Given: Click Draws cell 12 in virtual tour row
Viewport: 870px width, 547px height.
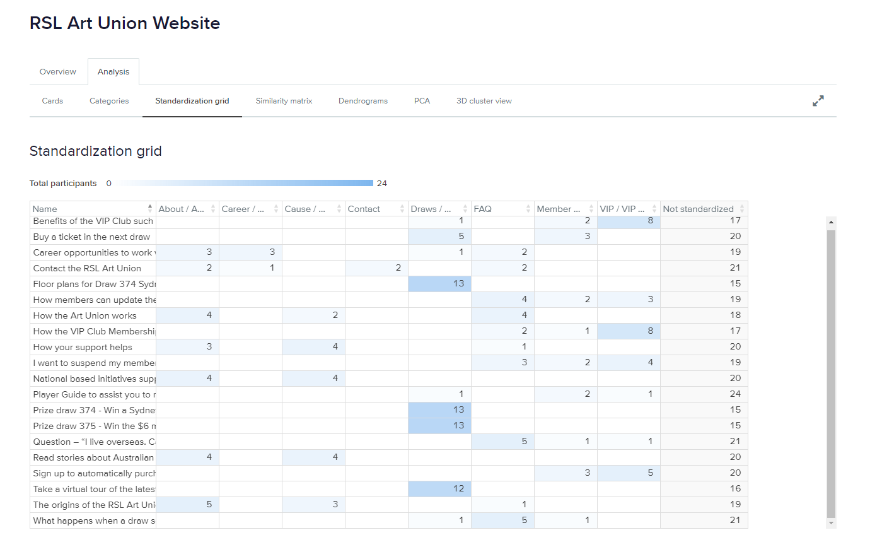Looking at the screenshot, I should coord(439,489).
